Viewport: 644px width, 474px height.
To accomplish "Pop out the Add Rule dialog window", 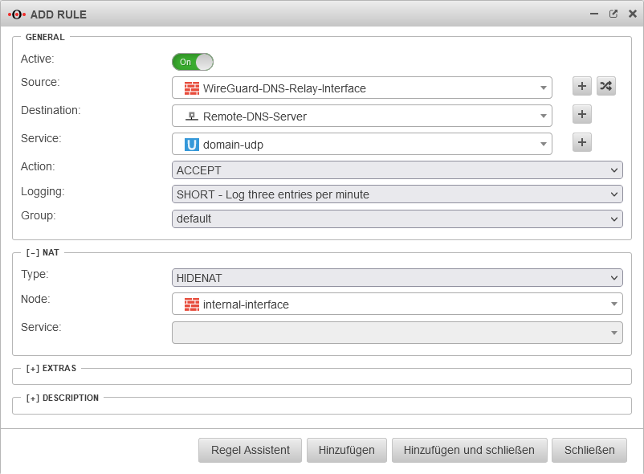I will pos(613,14).
